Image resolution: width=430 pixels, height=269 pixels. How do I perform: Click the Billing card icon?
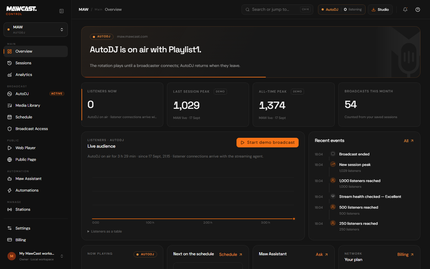10,240
